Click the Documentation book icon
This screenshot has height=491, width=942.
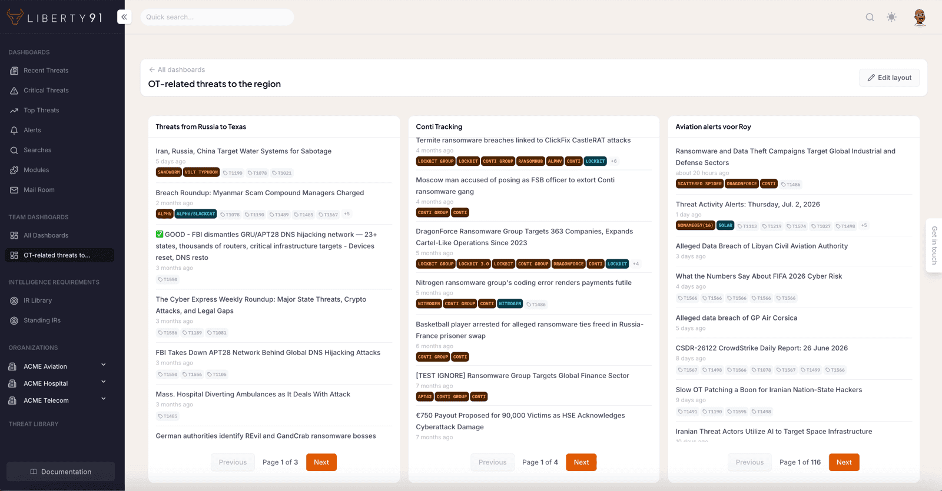pyautogui.click(x=34, y=472)
